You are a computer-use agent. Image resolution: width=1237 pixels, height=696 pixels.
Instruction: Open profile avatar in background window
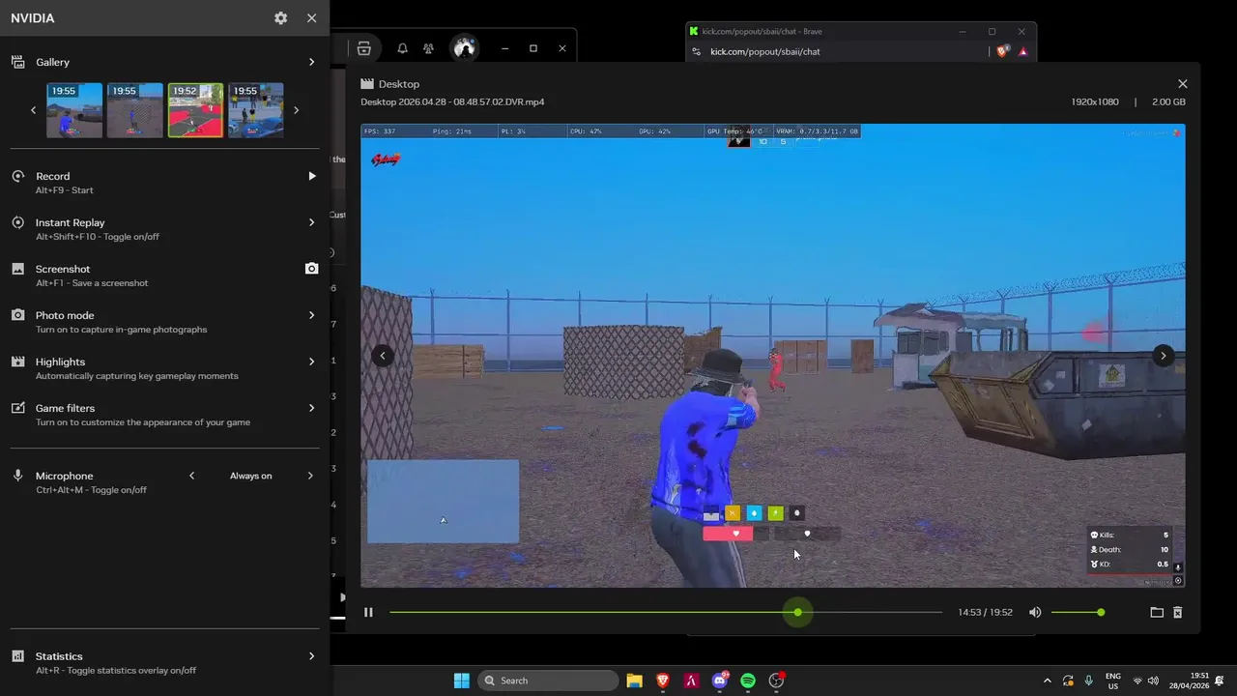pyautogui.click(x=464, y=48)
